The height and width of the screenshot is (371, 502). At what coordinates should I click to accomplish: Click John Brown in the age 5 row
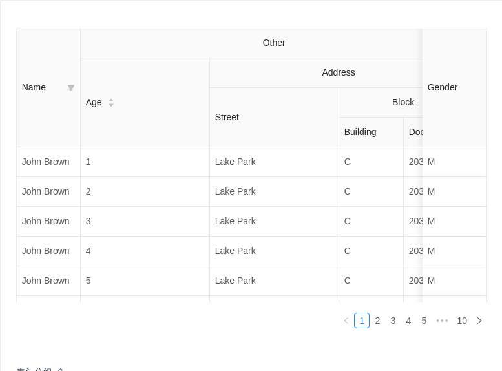pos(45,281)
